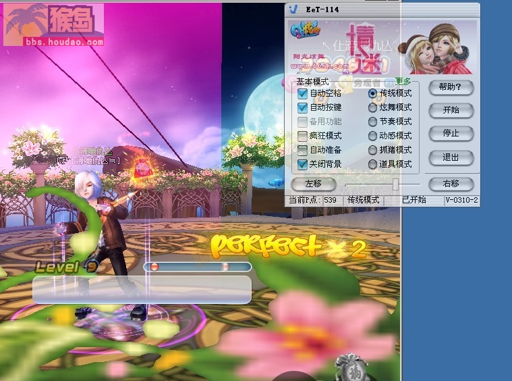This screenshot has height=381, width=512.
Task: Click the Level 9 indicator in game
Action: pos(66,267)
